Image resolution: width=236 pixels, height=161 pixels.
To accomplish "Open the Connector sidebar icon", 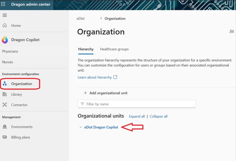I will pyautogui.click(x=5, y=105).
